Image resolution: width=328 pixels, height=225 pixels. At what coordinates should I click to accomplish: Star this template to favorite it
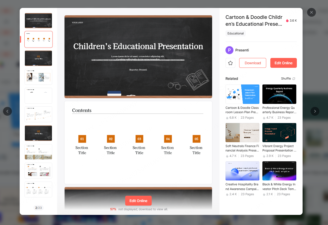[230, 63]
